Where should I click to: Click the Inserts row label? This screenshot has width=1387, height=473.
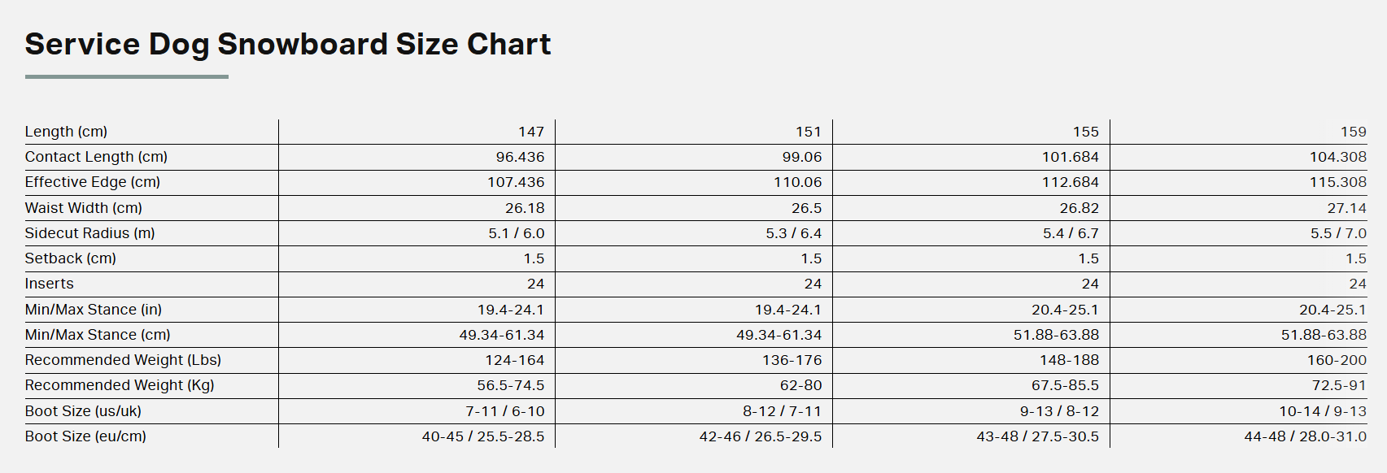(50, 284)
